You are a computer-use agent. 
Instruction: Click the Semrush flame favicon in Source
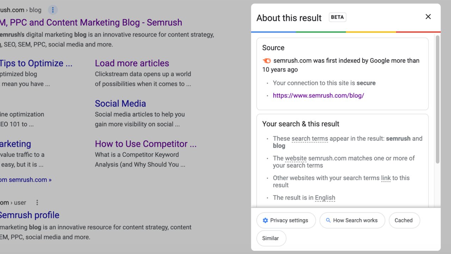pyautogui.click(x=267, y=61)
